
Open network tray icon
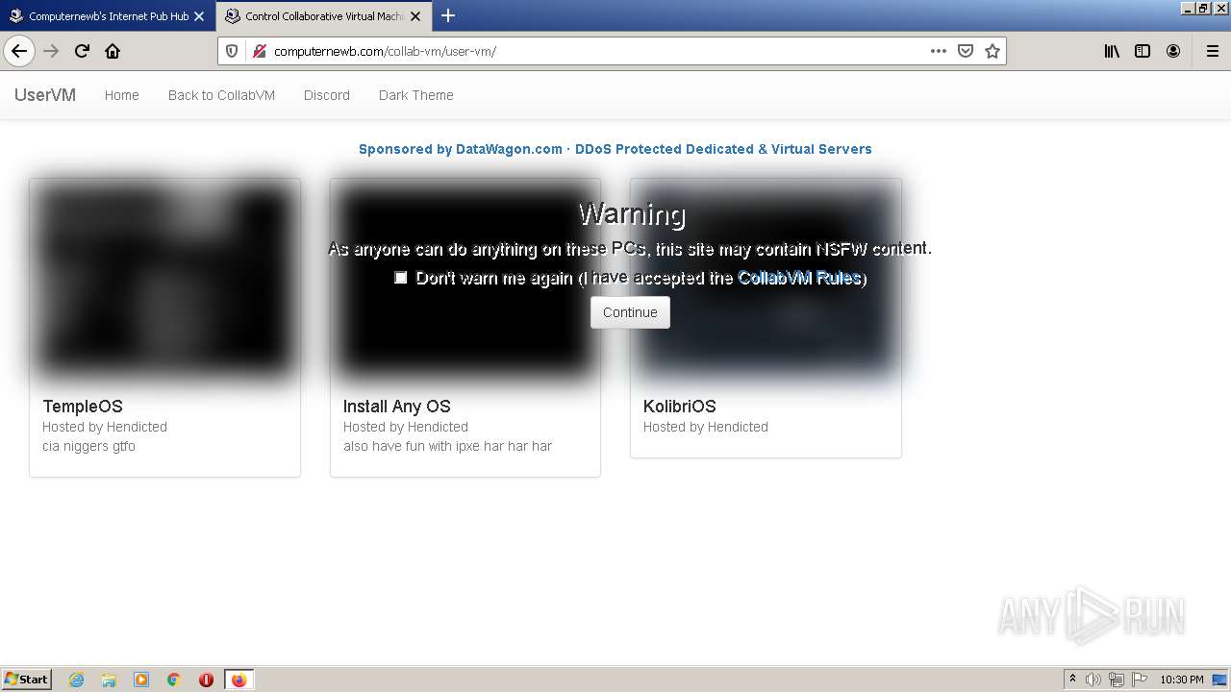pyautogui.click(x=1117, y=680)
